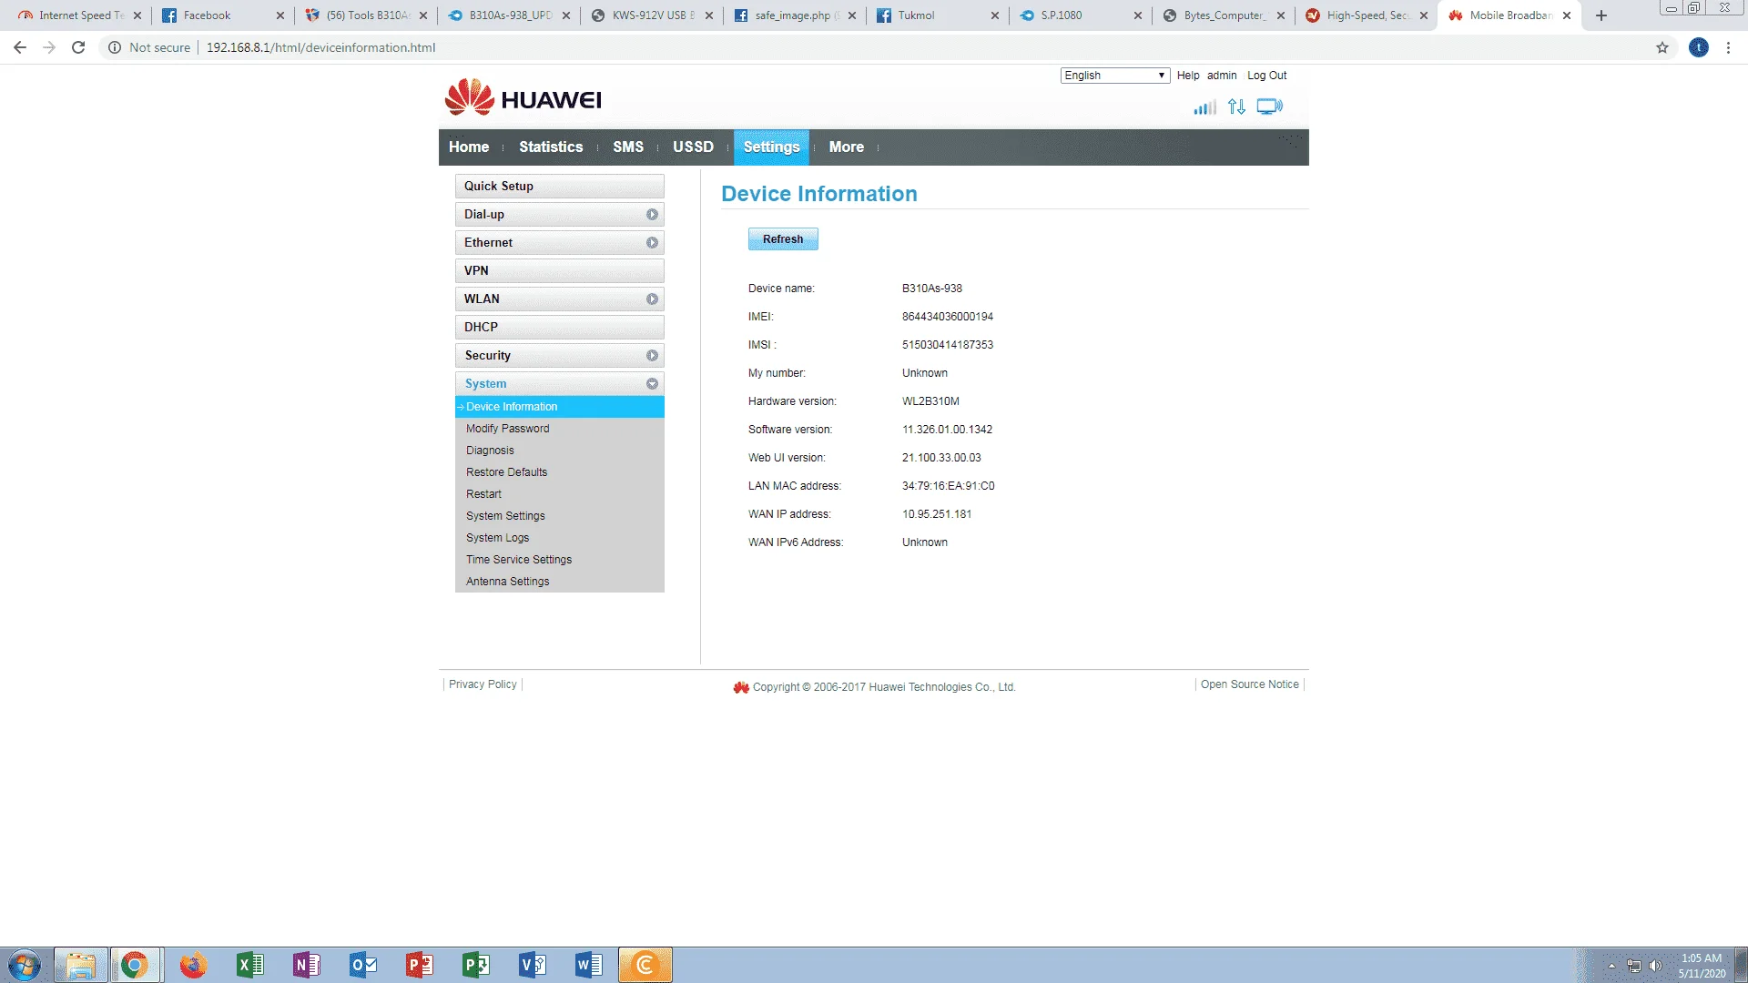This screenshot has width=1748, height=983.
Task: Open the orange C app in taskbar
Action: click(645, 965)
